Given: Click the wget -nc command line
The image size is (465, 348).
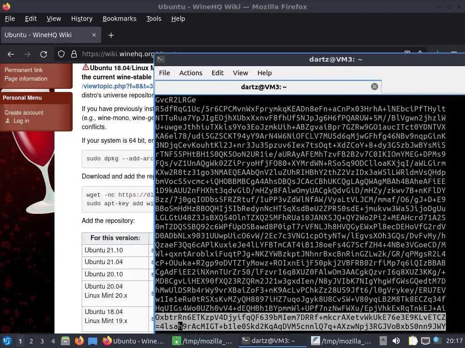Looking at the screenshot, I should [x=120, y=195].
